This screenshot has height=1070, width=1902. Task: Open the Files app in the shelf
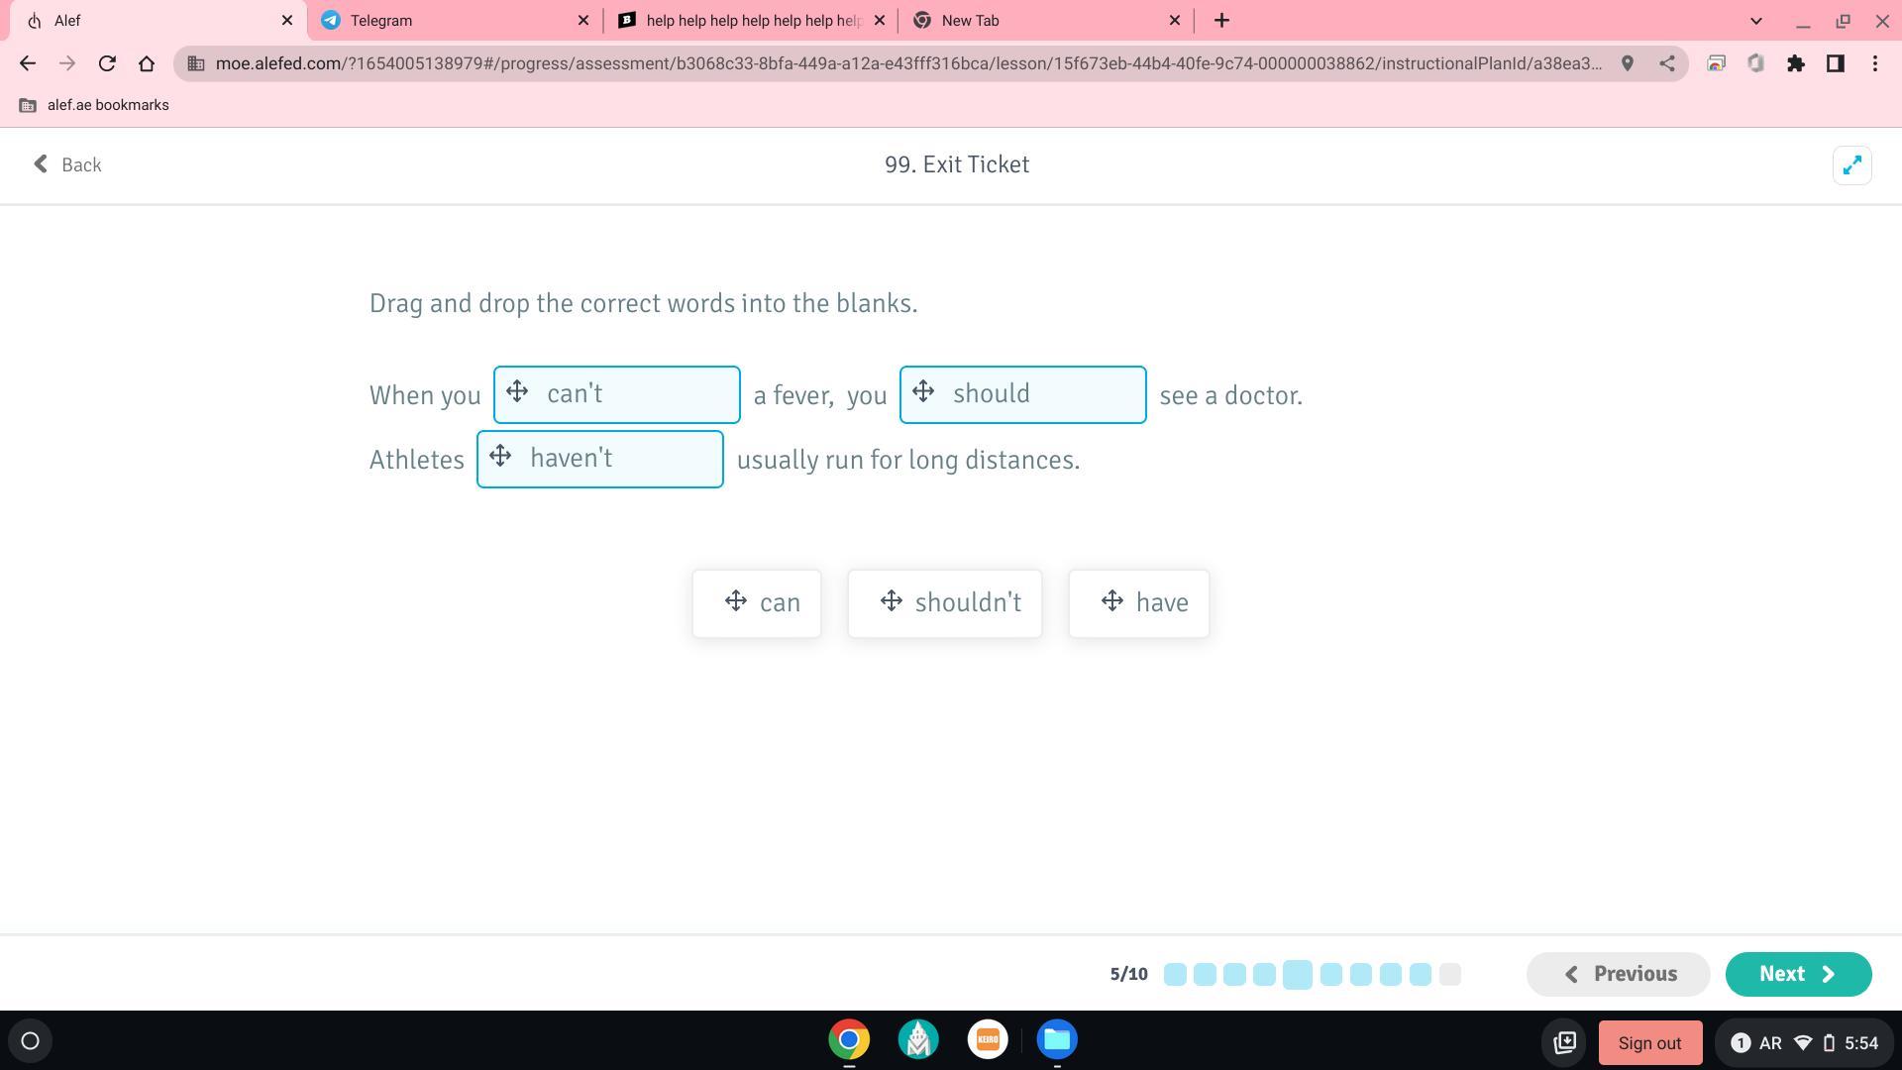click(x=1057, y=1039)
